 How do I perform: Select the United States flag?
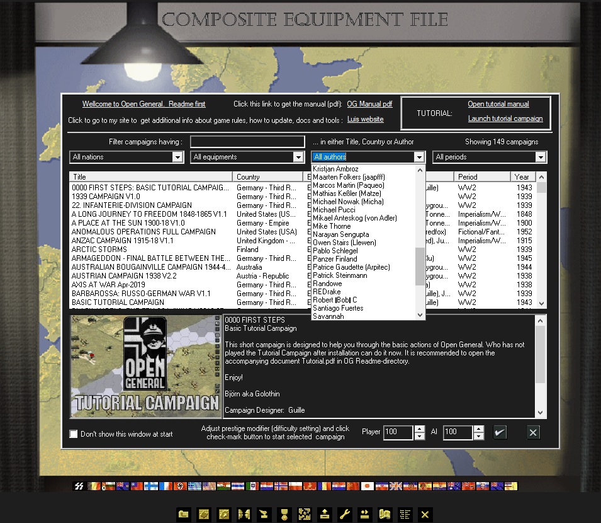[209, 486]
